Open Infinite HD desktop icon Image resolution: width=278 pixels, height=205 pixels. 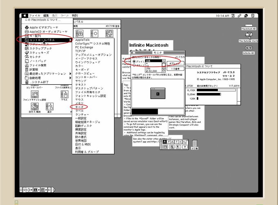click(249, 50)
